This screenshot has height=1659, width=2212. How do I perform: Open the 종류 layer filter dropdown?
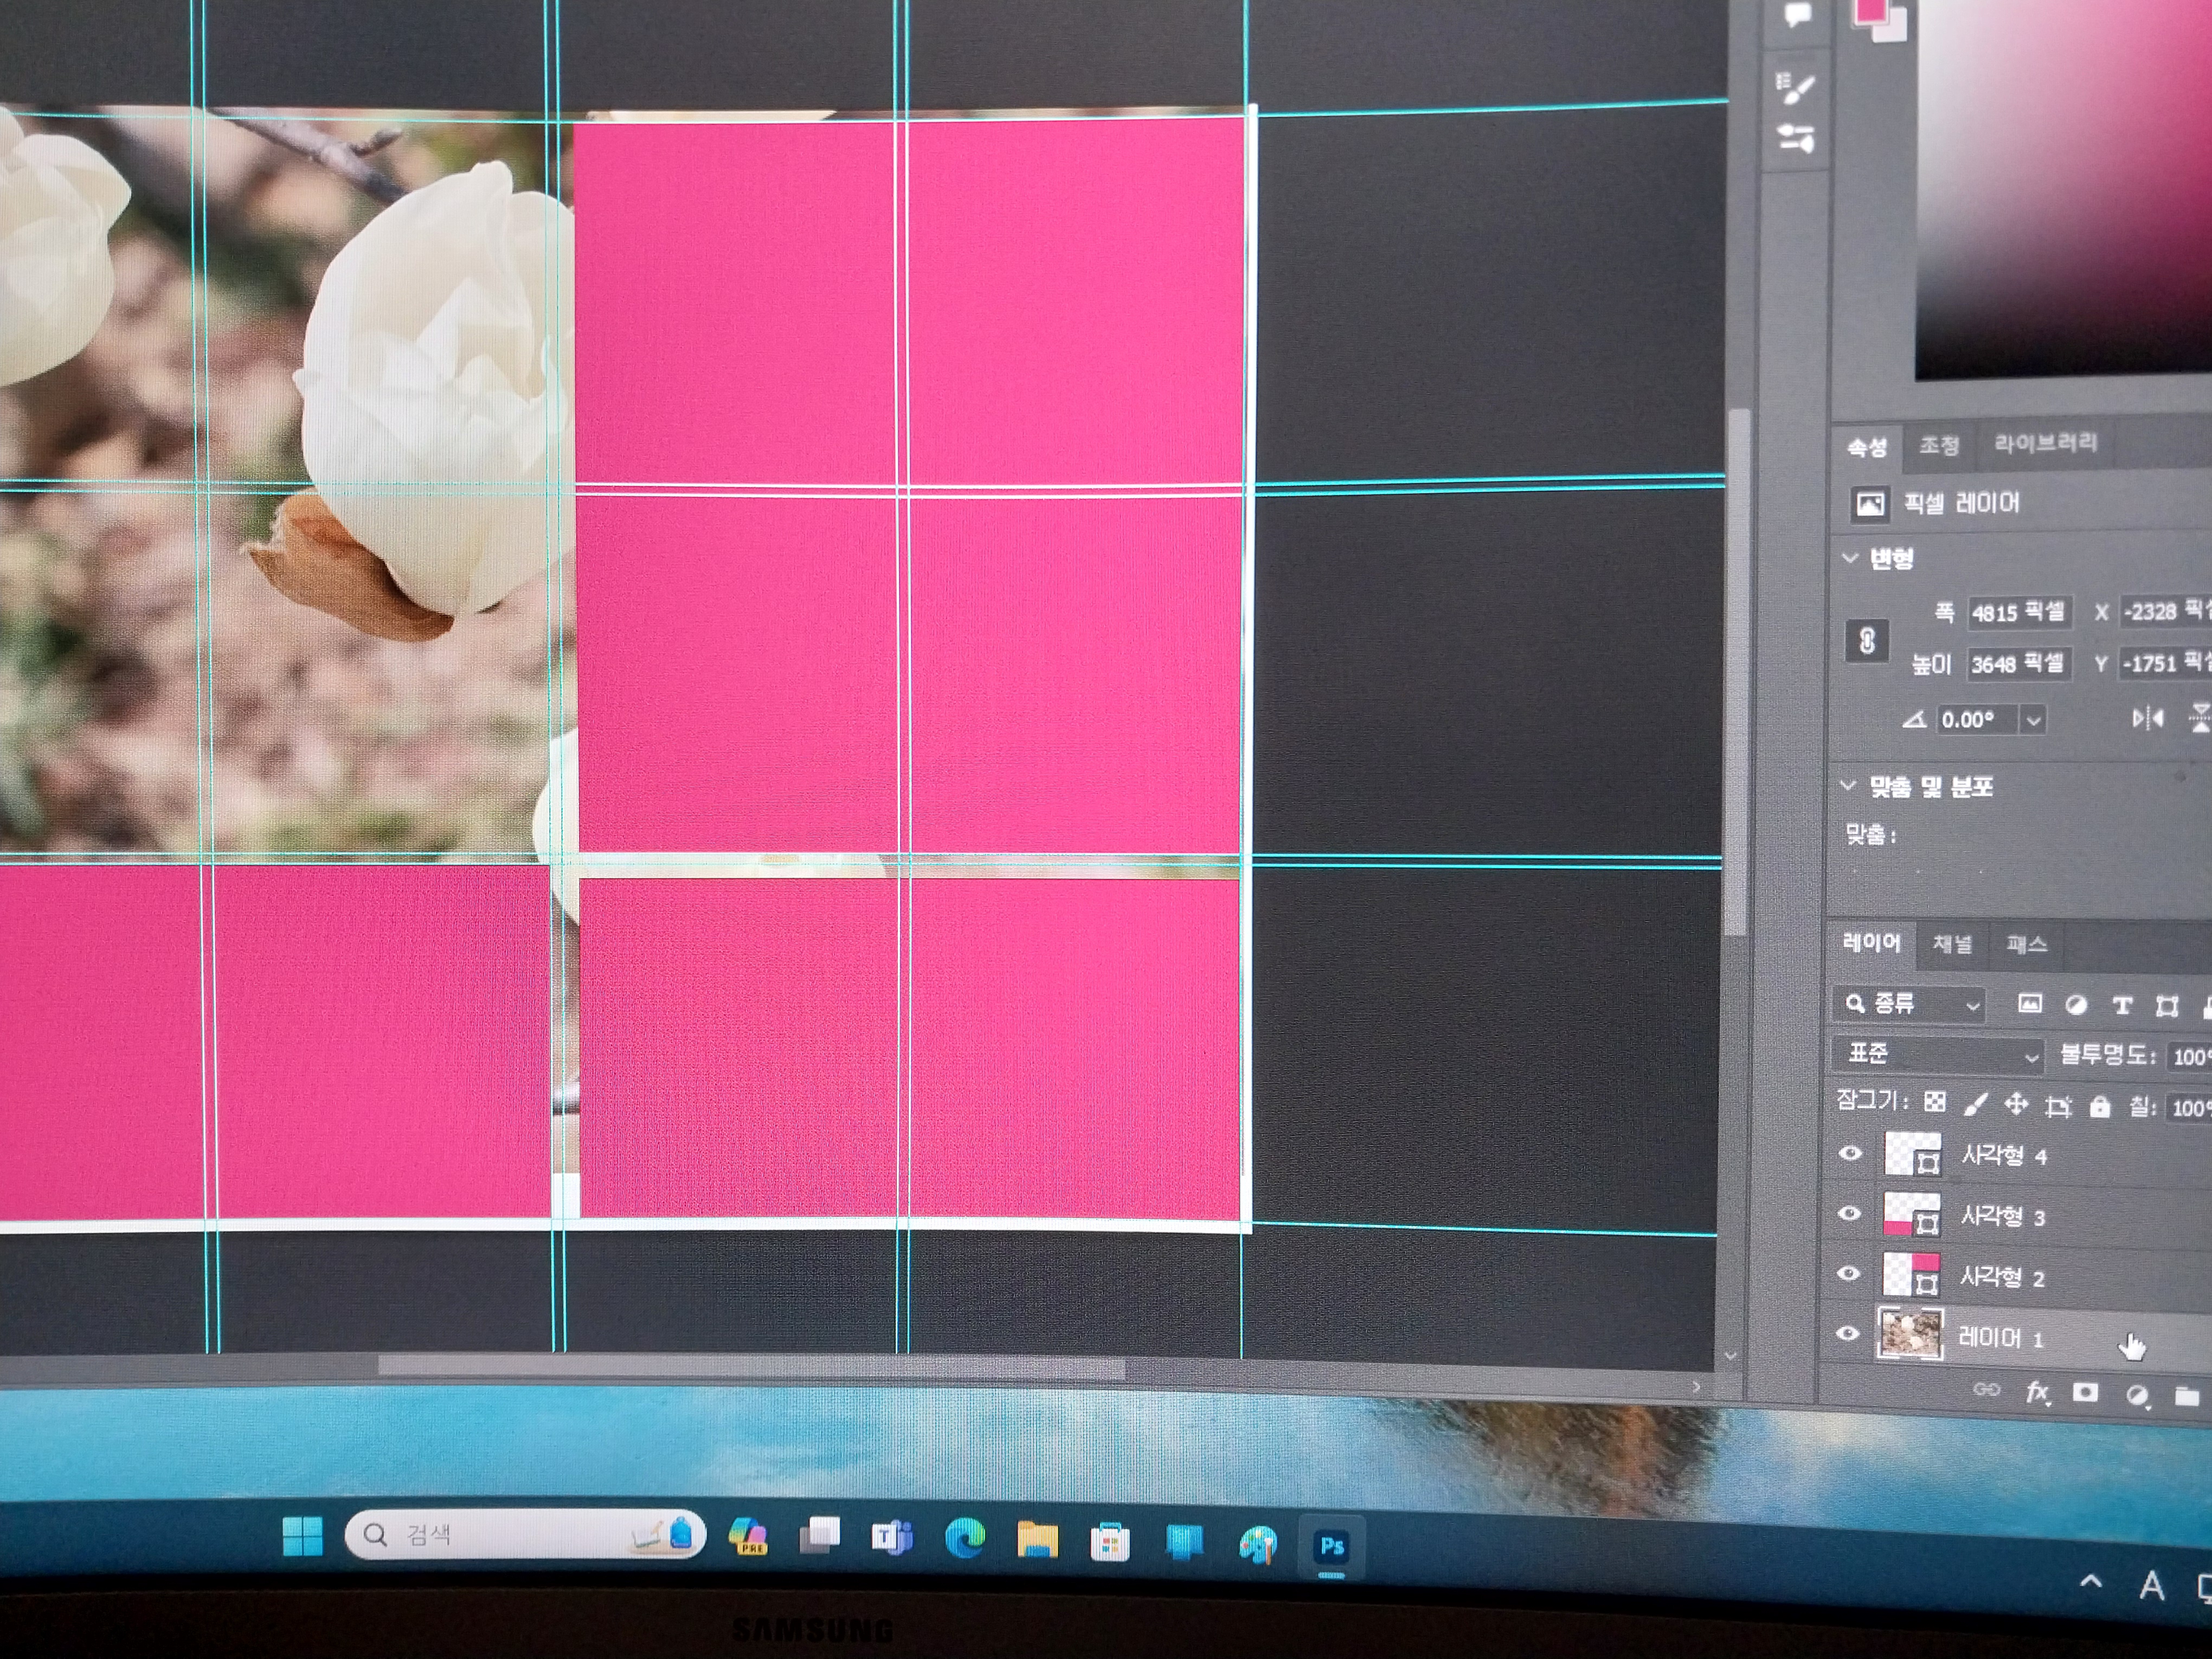1909,1004
